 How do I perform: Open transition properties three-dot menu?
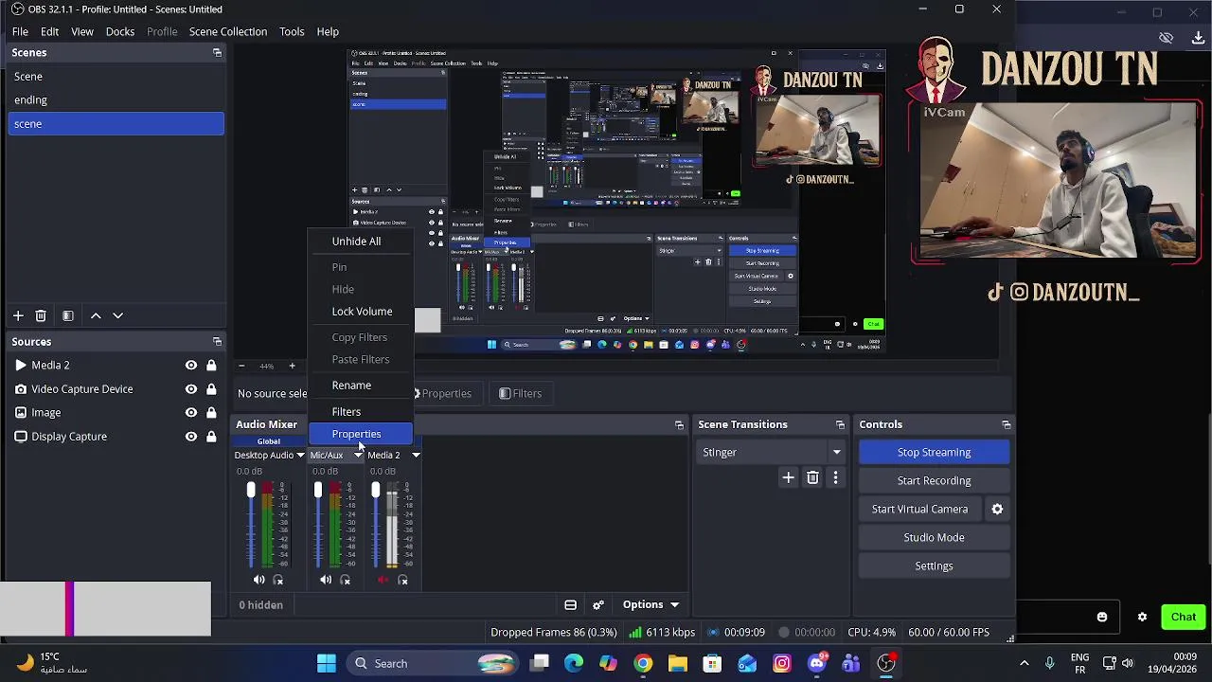pyautogui.click(x=835, y=478)
